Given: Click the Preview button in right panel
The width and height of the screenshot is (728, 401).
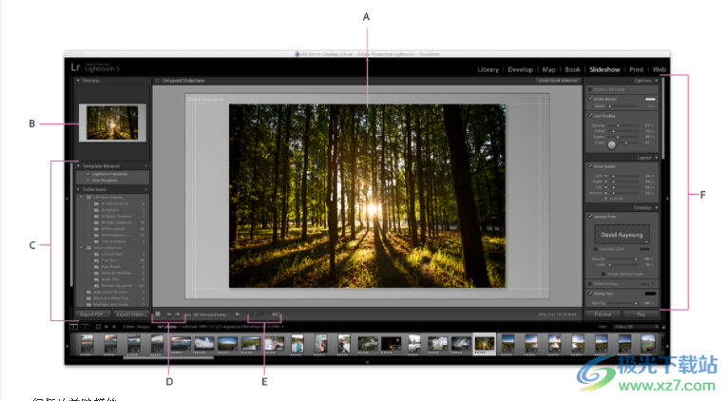Looking at the screenshot, I should pos(603,315).
